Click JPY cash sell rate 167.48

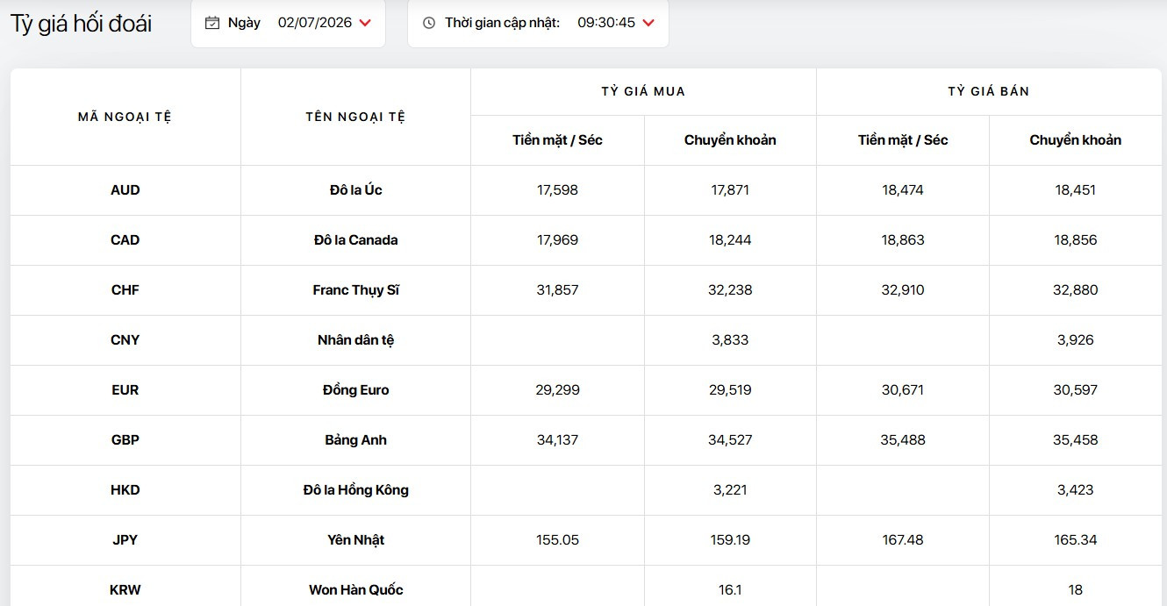(903, 540)
